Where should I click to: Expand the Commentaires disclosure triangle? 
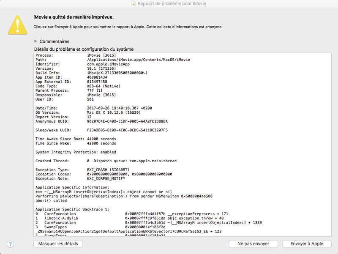click(x=35, y=41)
